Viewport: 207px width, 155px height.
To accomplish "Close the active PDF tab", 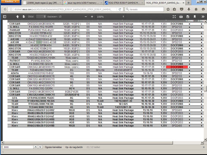I will pos(183,3).
